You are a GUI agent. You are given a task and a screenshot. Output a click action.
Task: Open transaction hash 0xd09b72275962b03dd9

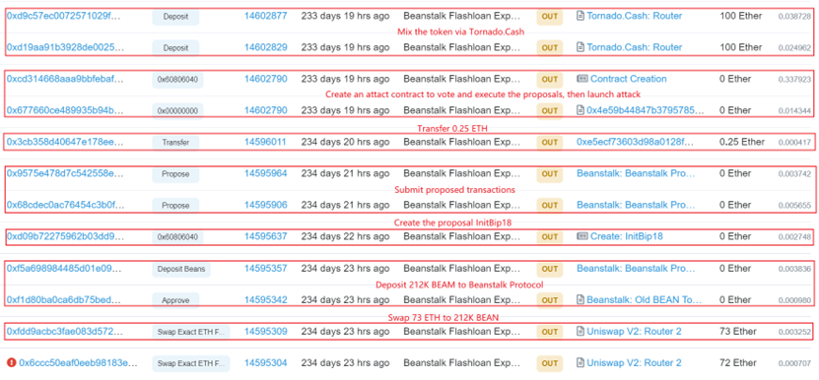click(x=65, y=236)
